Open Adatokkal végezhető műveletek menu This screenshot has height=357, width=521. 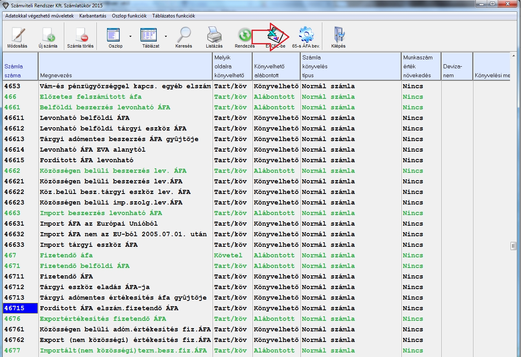(x=39, y=16)
